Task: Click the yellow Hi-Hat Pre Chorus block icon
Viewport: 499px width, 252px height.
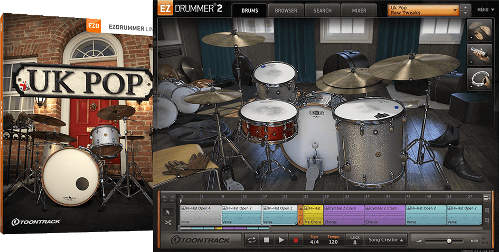Action: (306, 208)
